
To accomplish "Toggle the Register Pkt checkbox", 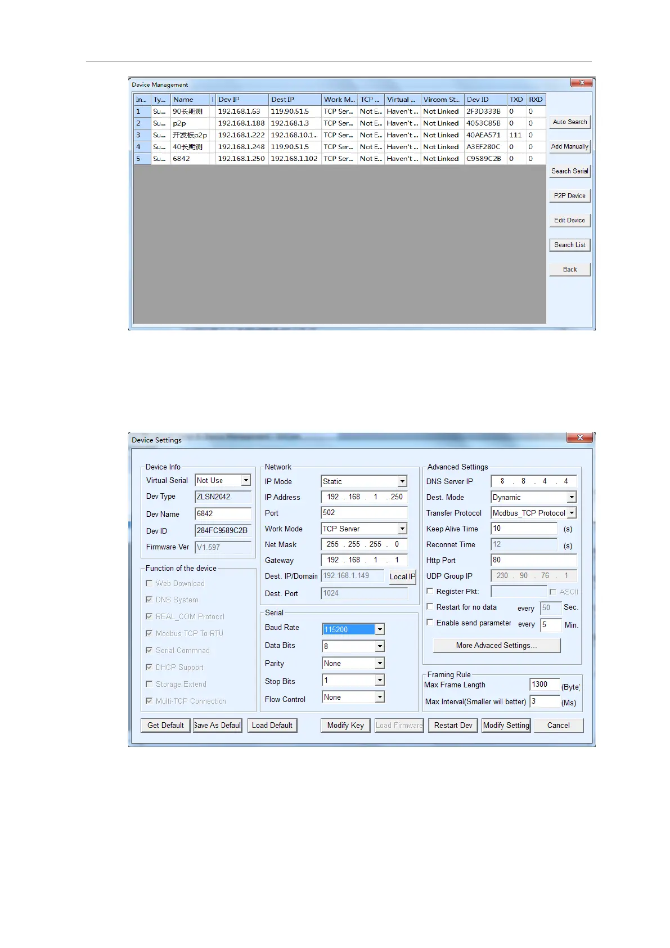I will pyautogui.click(x=430, y=591).
